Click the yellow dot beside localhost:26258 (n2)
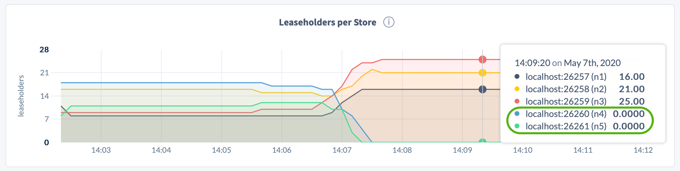 point(517,89)
